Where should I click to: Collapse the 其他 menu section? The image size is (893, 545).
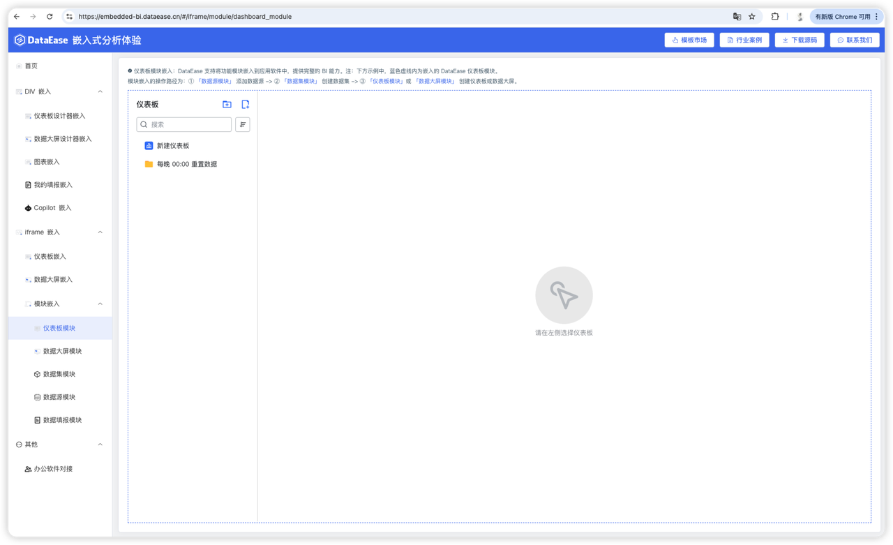[x=100, y=445]
